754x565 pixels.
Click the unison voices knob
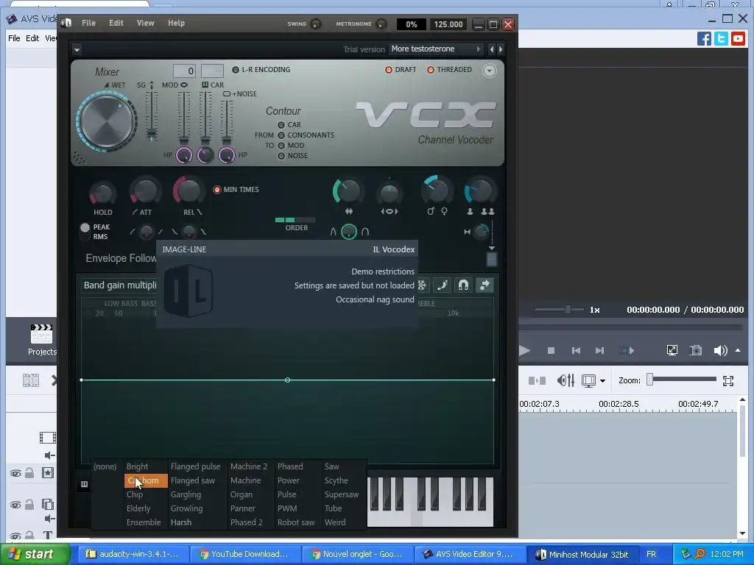479,191
